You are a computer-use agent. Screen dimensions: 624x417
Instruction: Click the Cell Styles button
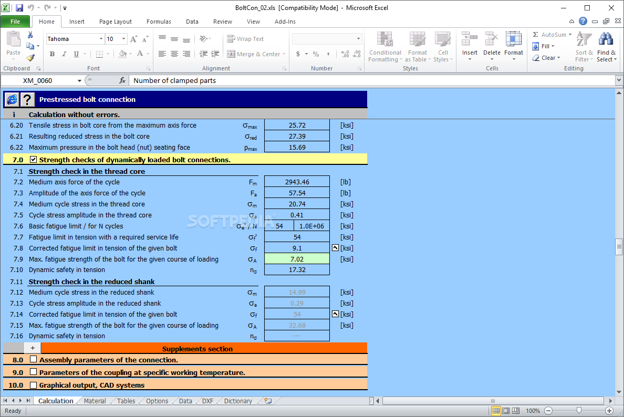pyautogui.click(x=443, y=47)
